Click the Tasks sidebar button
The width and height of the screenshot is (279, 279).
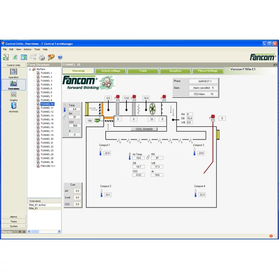point(14,222)
